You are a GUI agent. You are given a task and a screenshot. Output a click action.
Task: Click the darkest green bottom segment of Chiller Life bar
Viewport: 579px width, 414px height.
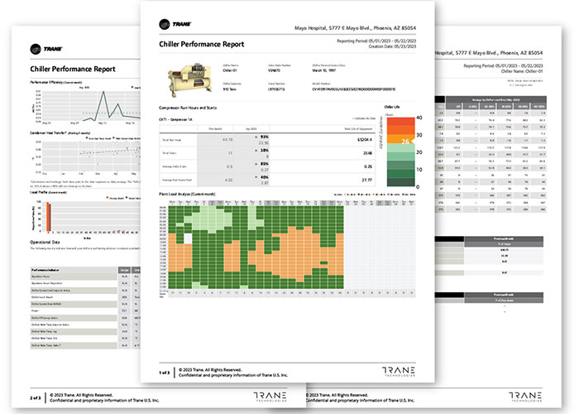click(400, 182)
